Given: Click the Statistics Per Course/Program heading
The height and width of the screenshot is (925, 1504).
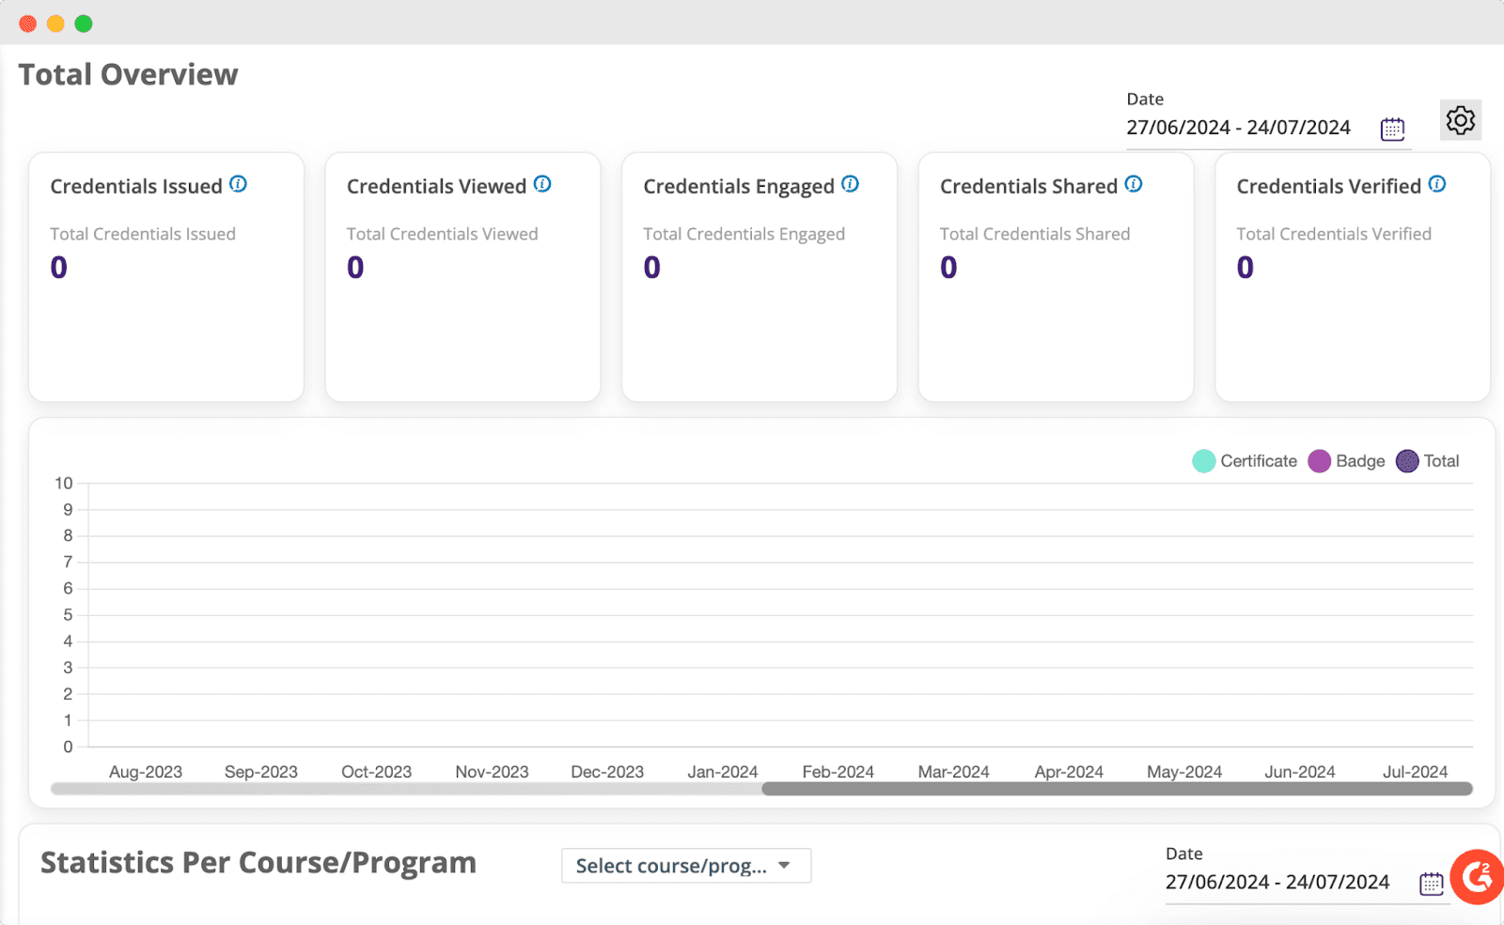Looking at the screenshot, I should click(258, 862).
